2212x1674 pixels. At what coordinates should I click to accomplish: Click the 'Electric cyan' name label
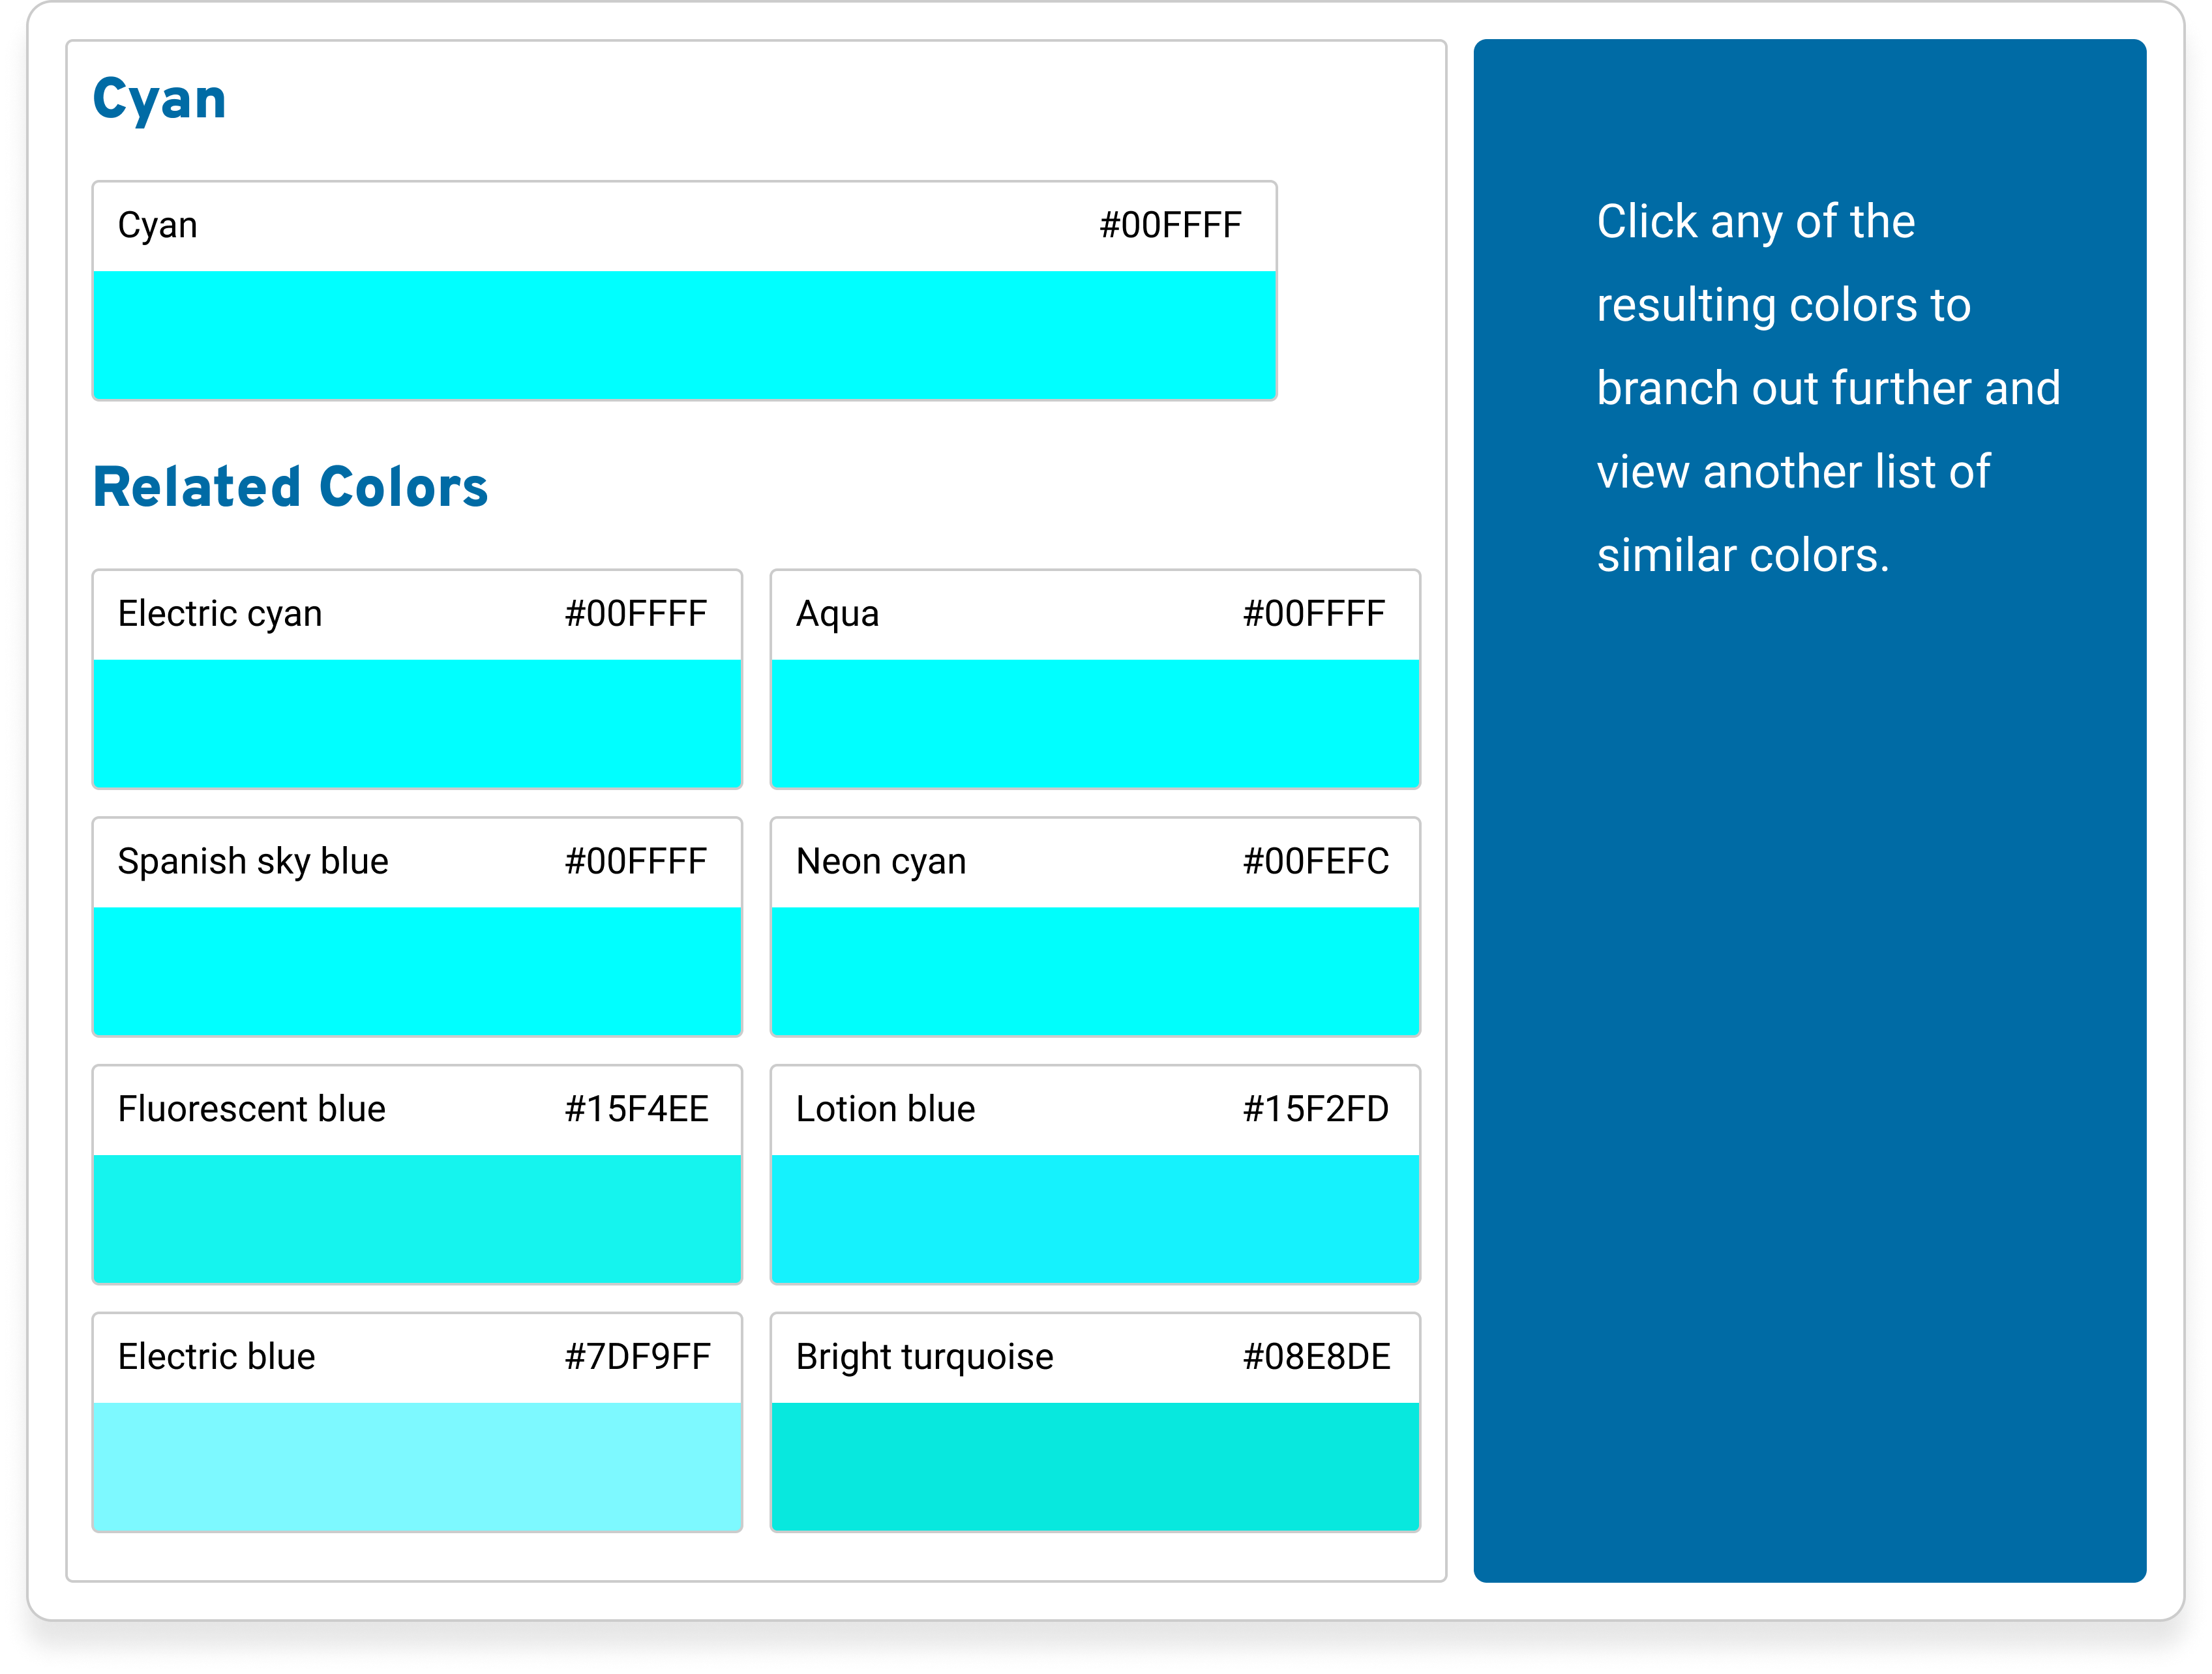click(220, 615)
